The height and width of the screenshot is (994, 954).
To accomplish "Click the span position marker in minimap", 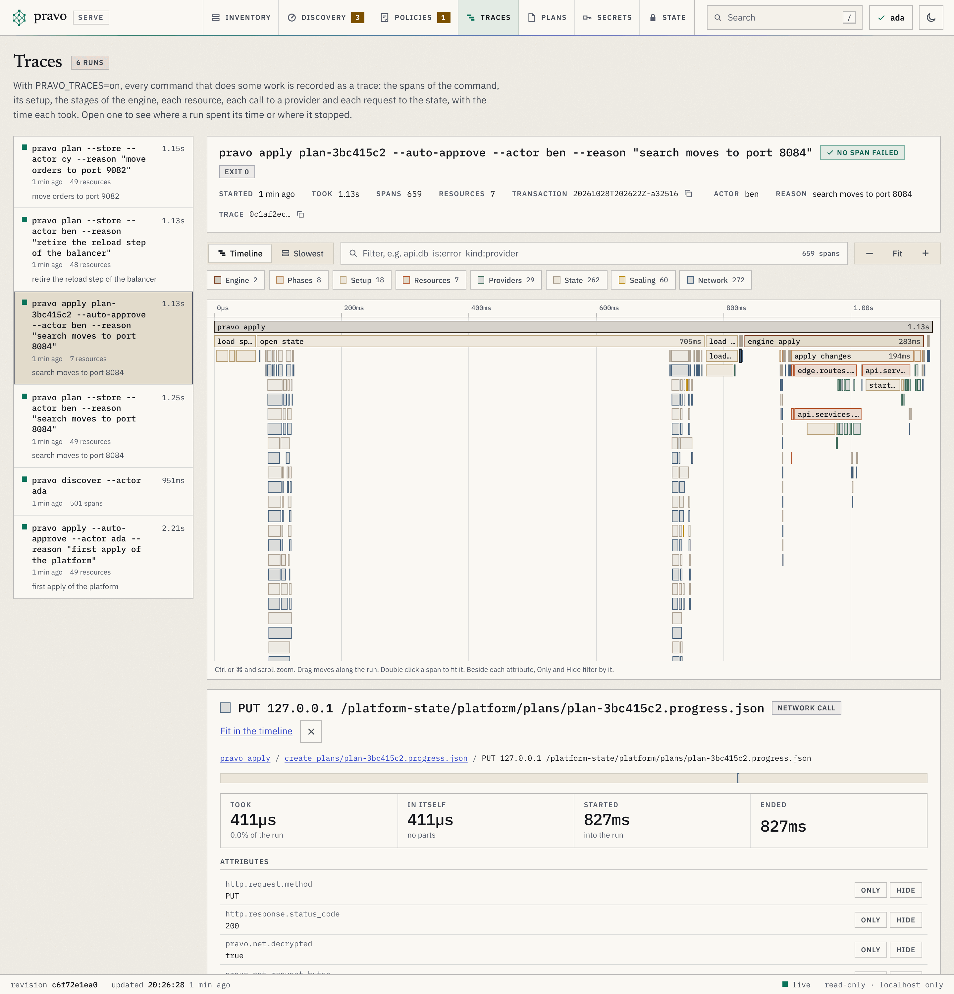I will pyautogui.click(x=738, y=778).
